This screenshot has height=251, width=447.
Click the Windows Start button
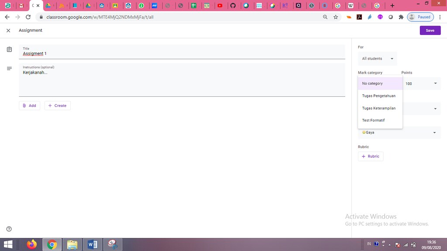pyautogui.click(x=8, y=244)
